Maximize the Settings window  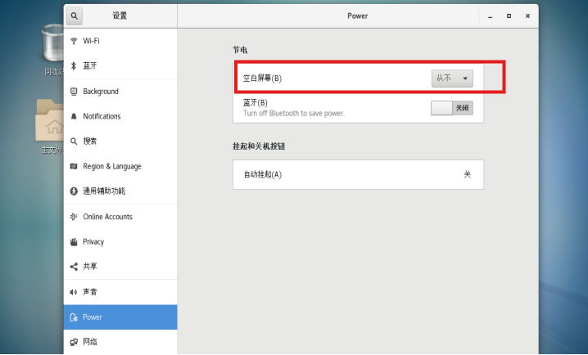(x=509, y=16)
